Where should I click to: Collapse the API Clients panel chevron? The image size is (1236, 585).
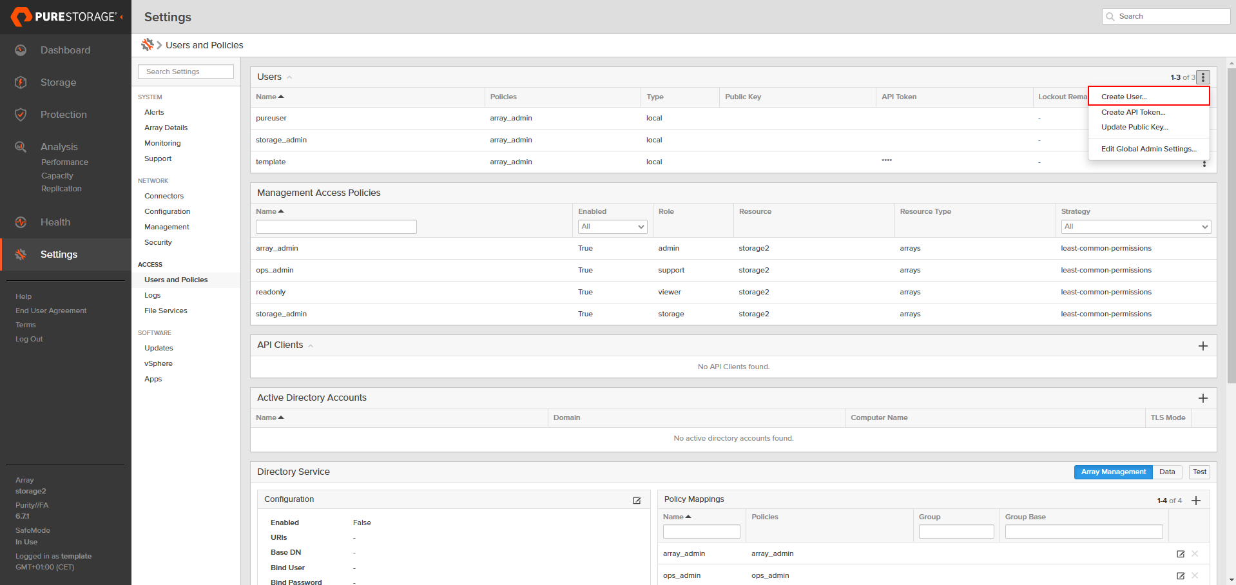click(311, 346)
